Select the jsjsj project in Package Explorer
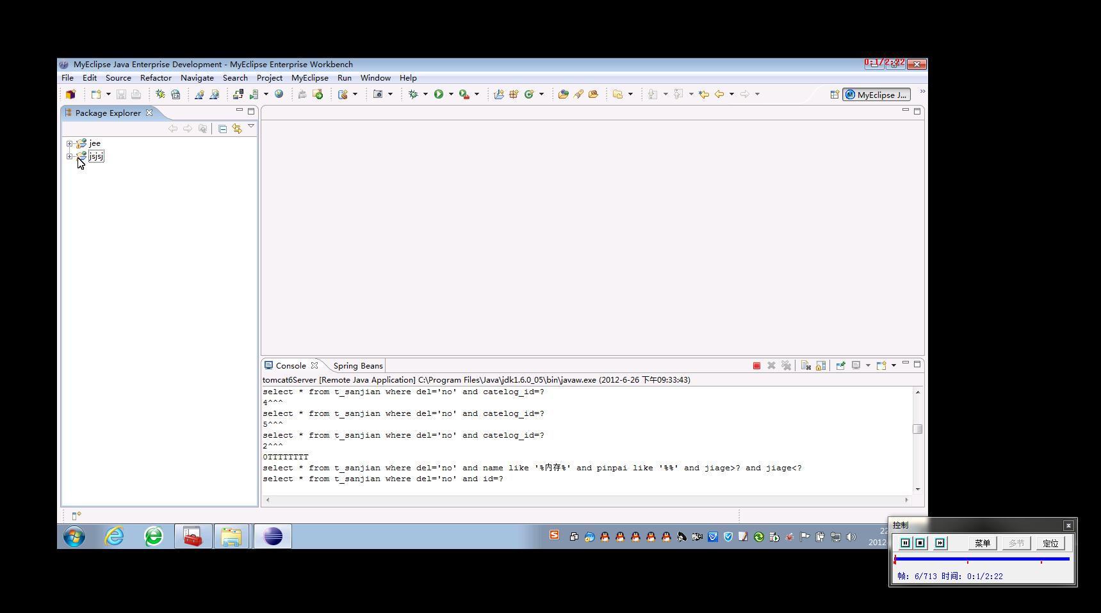This screenshot has height=613, width=1101. [x=96, y=156]
